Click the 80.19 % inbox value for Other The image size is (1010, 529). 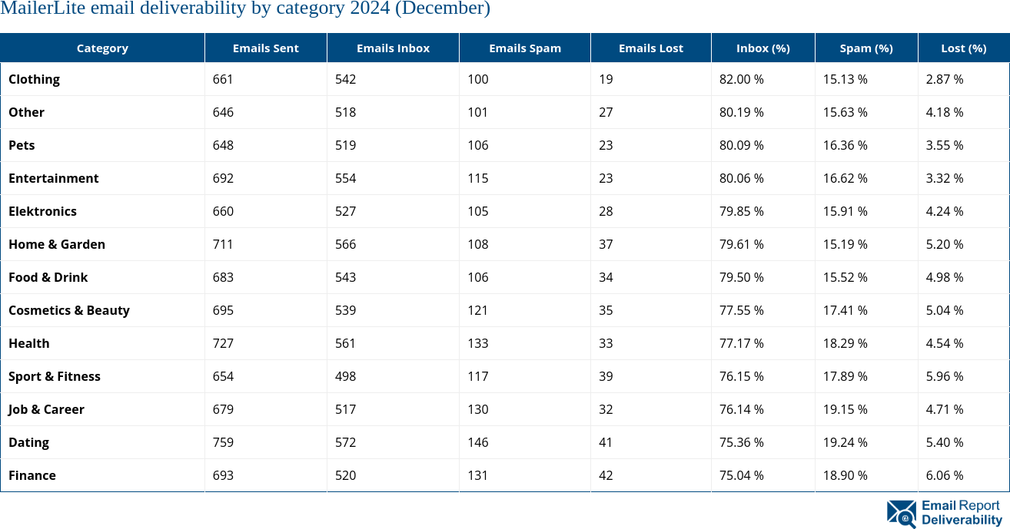[742, 112]
